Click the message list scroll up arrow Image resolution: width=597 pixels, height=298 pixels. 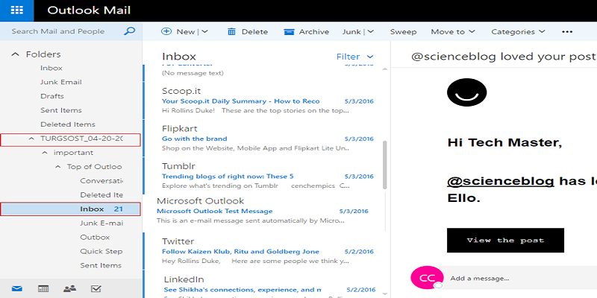(384, 69)
